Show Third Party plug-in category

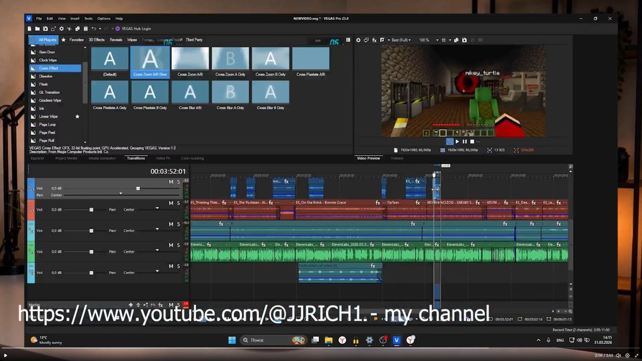pos(194,40)
